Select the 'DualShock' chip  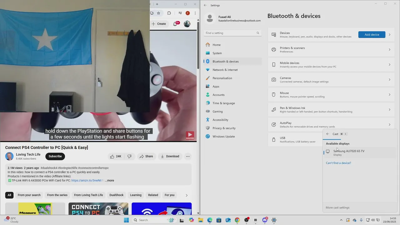116,195
